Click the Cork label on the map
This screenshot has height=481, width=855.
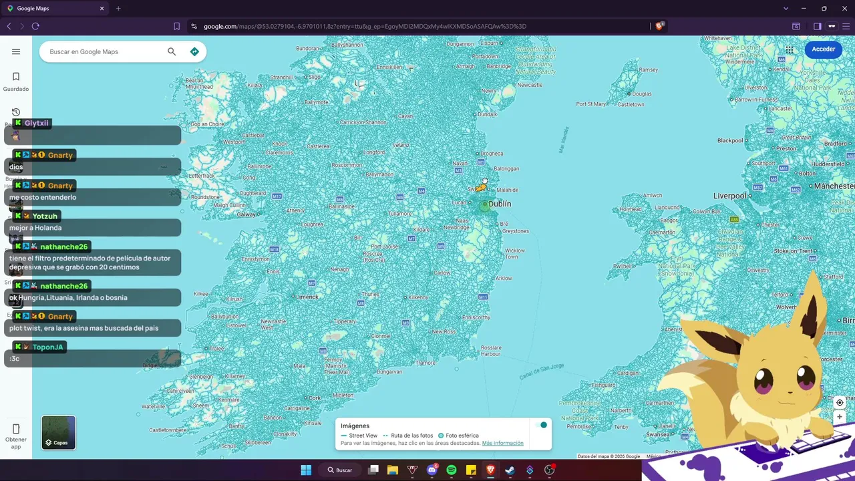(315, 397)
